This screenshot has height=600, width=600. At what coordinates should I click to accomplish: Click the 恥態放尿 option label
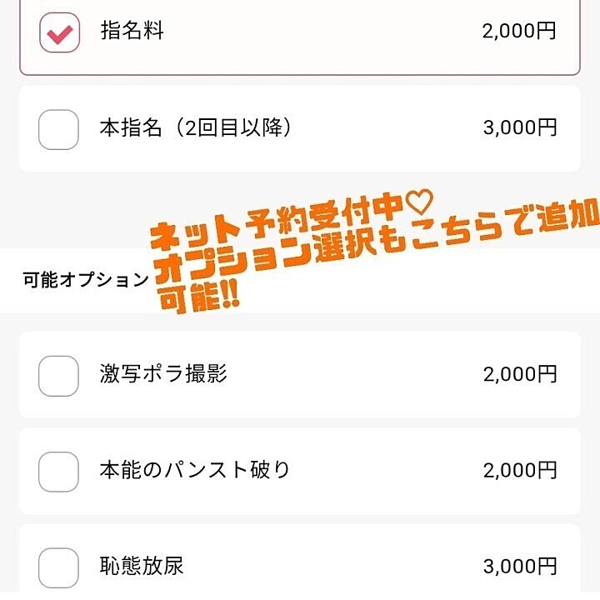(142, 567)
